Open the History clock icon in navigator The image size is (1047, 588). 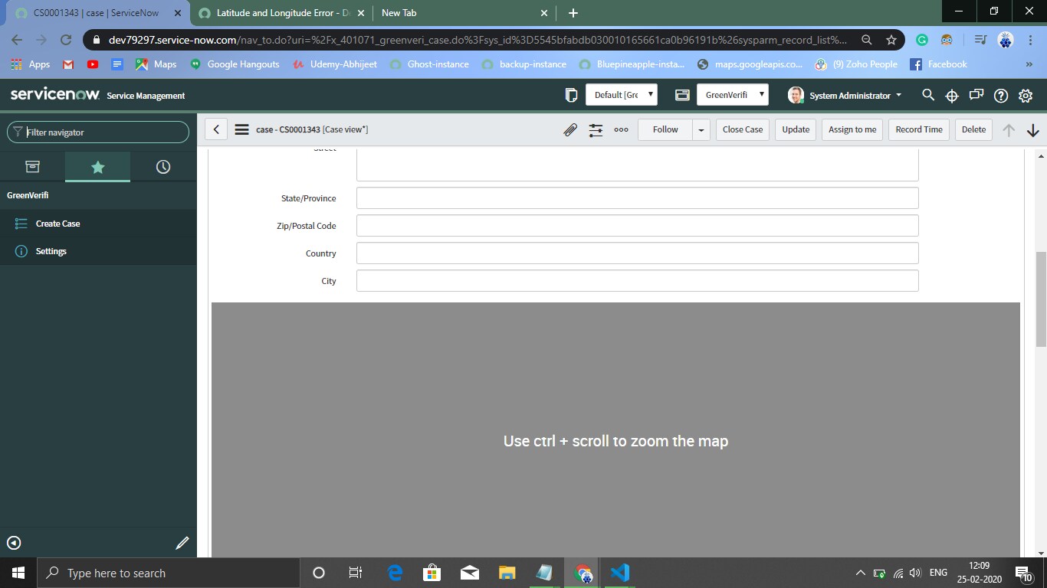pyautogui.click(x=162, y=166)
